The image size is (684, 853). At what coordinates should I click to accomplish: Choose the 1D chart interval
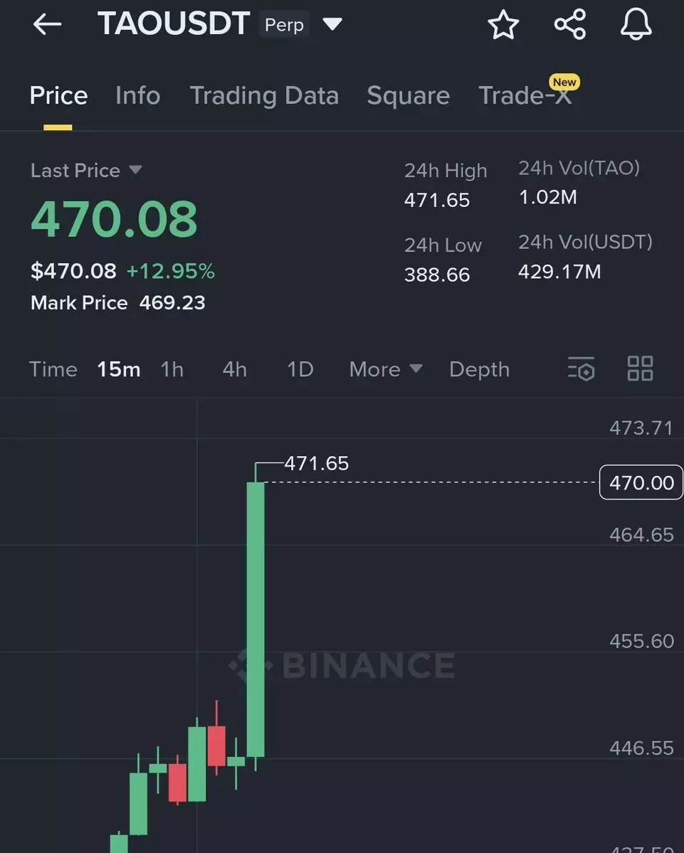point(300,369)
